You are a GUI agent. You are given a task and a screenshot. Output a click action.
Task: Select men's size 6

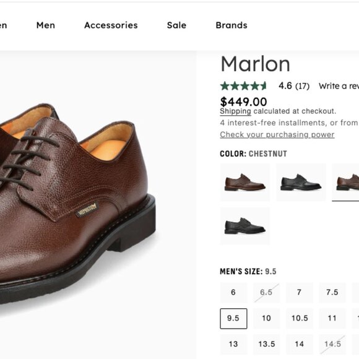tap(233, 292)
